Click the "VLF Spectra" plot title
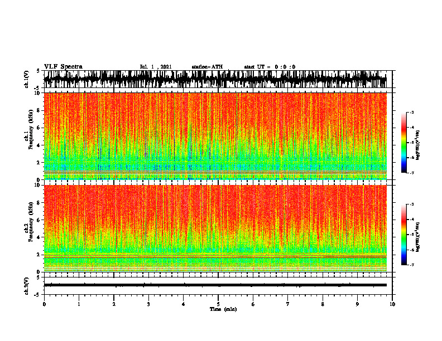Screen dimensions: 442x341 tap(63, 67)
